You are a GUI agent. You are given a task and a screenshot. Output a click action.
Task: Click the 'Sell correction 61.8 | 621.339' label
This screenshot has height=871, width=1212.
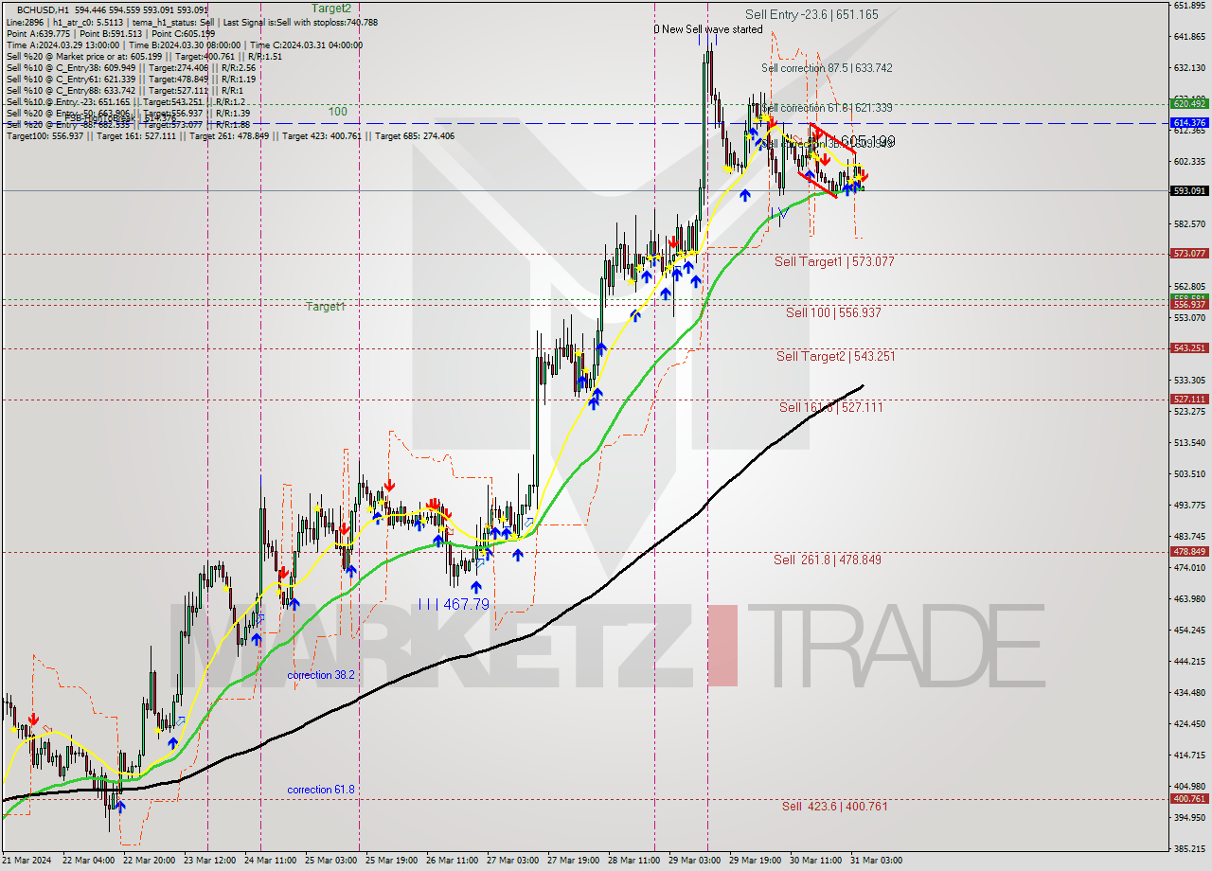point(827,108)
